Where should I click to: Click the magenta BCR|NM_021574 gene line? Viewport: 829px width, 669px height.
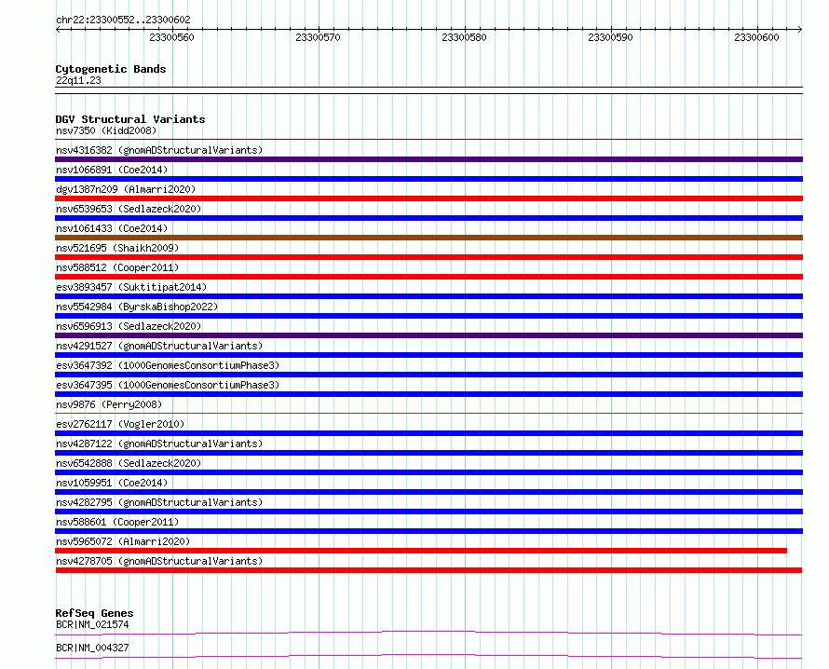click(428, 633)
